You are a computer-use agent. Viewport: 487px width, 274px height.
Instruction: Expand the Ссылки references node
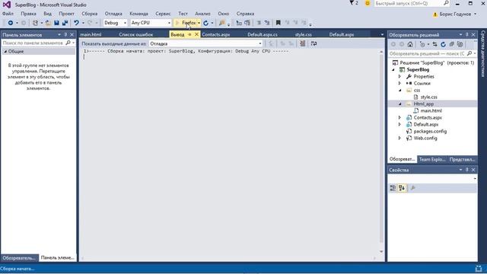point(399,83)
